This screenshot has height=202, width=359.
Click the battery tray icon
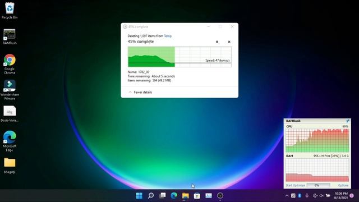point(328,196)
